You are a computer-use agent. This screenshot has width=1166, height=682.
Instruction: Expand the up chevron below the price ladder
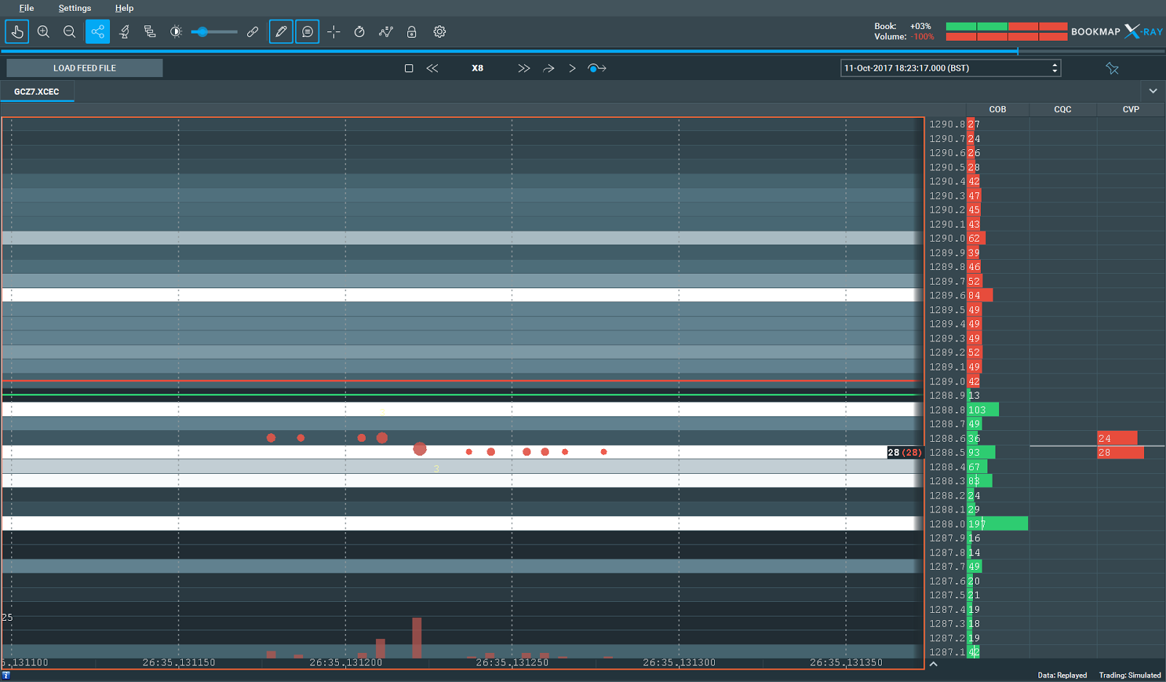click(934, 664)
